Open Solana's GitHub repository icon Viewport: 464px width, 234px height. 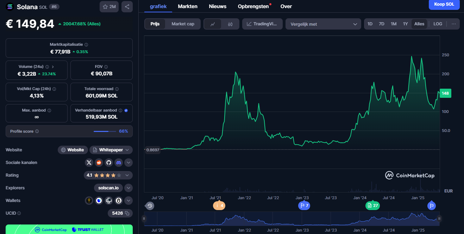(109, 163)
